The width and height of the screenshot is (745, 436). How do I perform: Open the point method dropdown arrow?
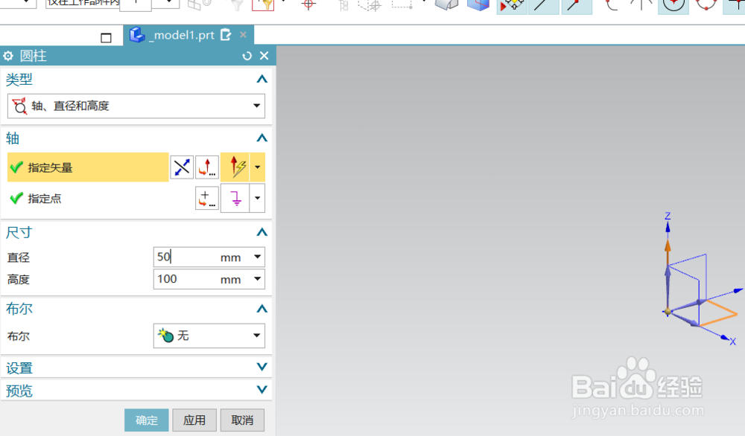pos(258,199)
